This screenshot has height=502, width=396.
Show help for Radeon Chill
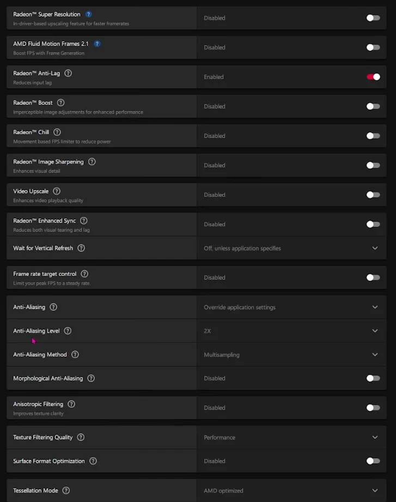[x=57, y=132]
